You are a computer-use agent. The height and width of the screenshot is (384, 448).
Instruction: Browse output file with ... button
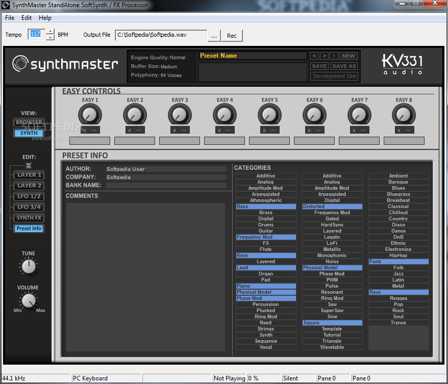(214, 36)
